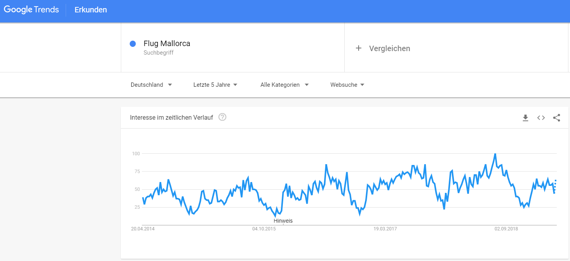Open the Erkunden page tab
The height and width of the screenshot is (261, 570).
click(x=91, y=10)
